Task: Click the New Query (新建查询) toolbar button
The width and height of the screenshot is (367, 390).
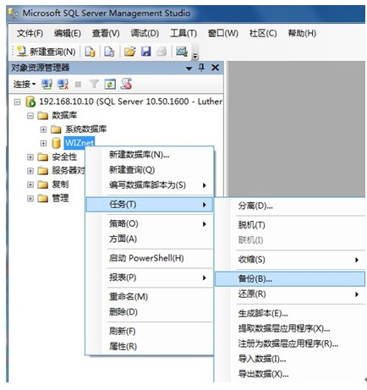Action: point(46,52)
